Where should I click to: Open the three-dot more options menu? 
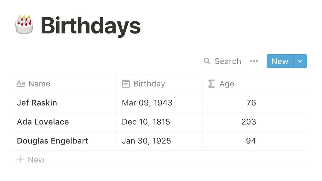[x=254, y=61]
